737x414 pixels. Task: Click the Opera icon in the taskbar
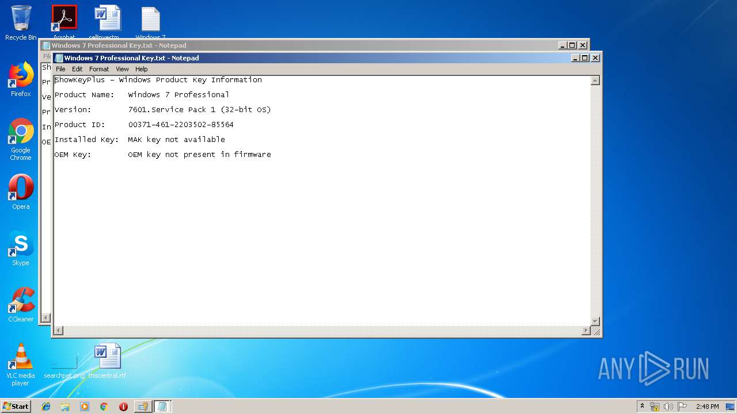point(123,407)
